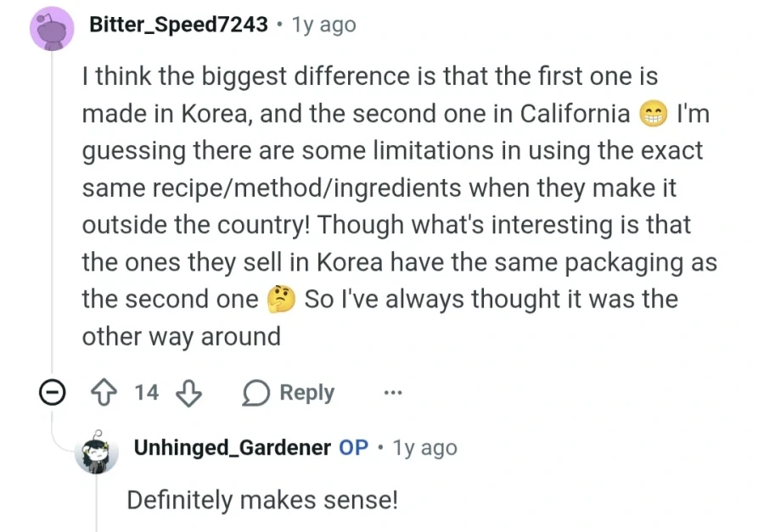Click the thinking face emoji in the comment

(x=281, y=300)
